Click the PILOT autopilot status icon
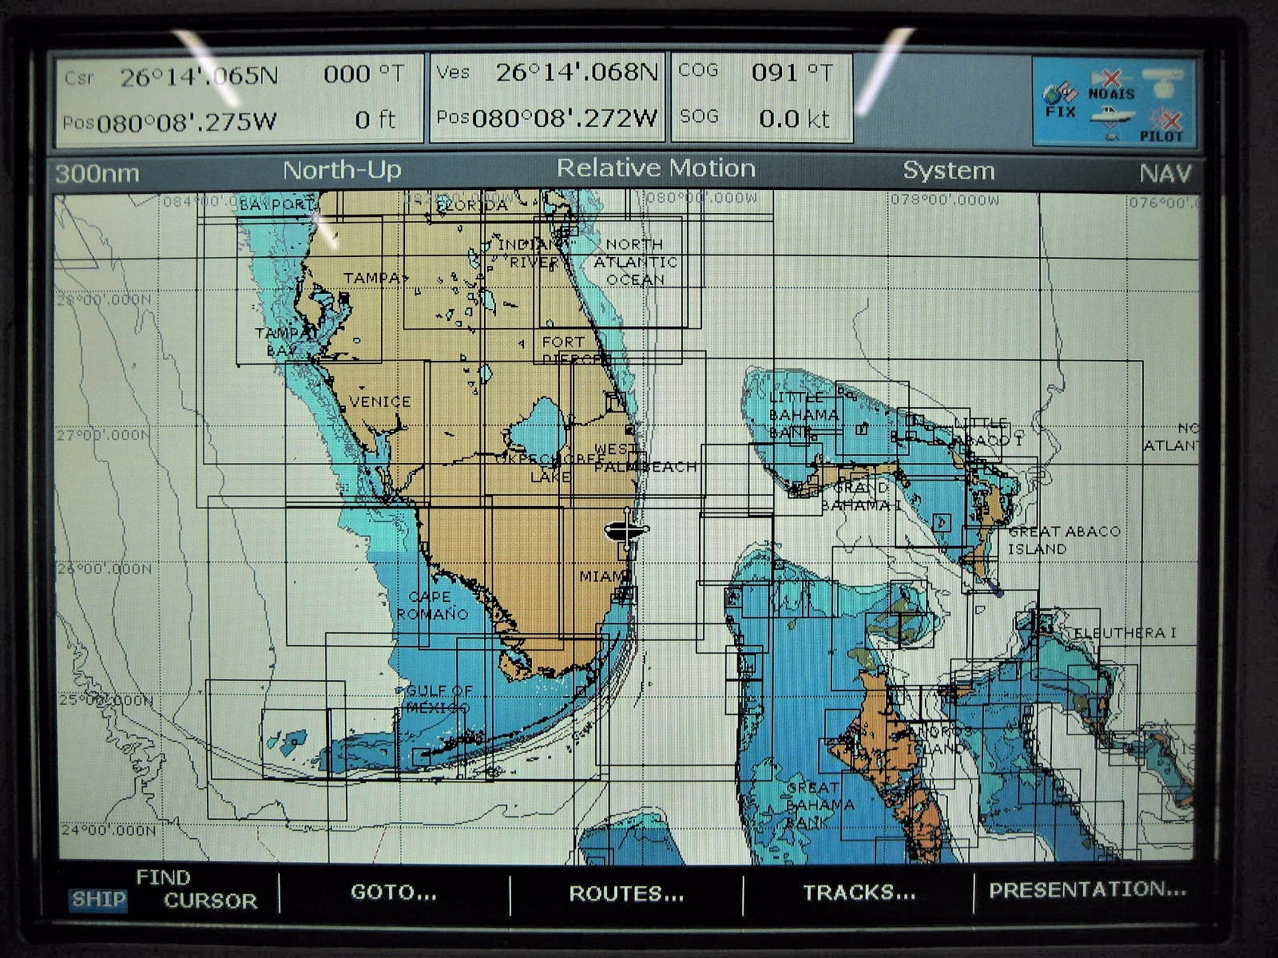The height and width of the screenshot is (958, 1278). [1161, 128]
